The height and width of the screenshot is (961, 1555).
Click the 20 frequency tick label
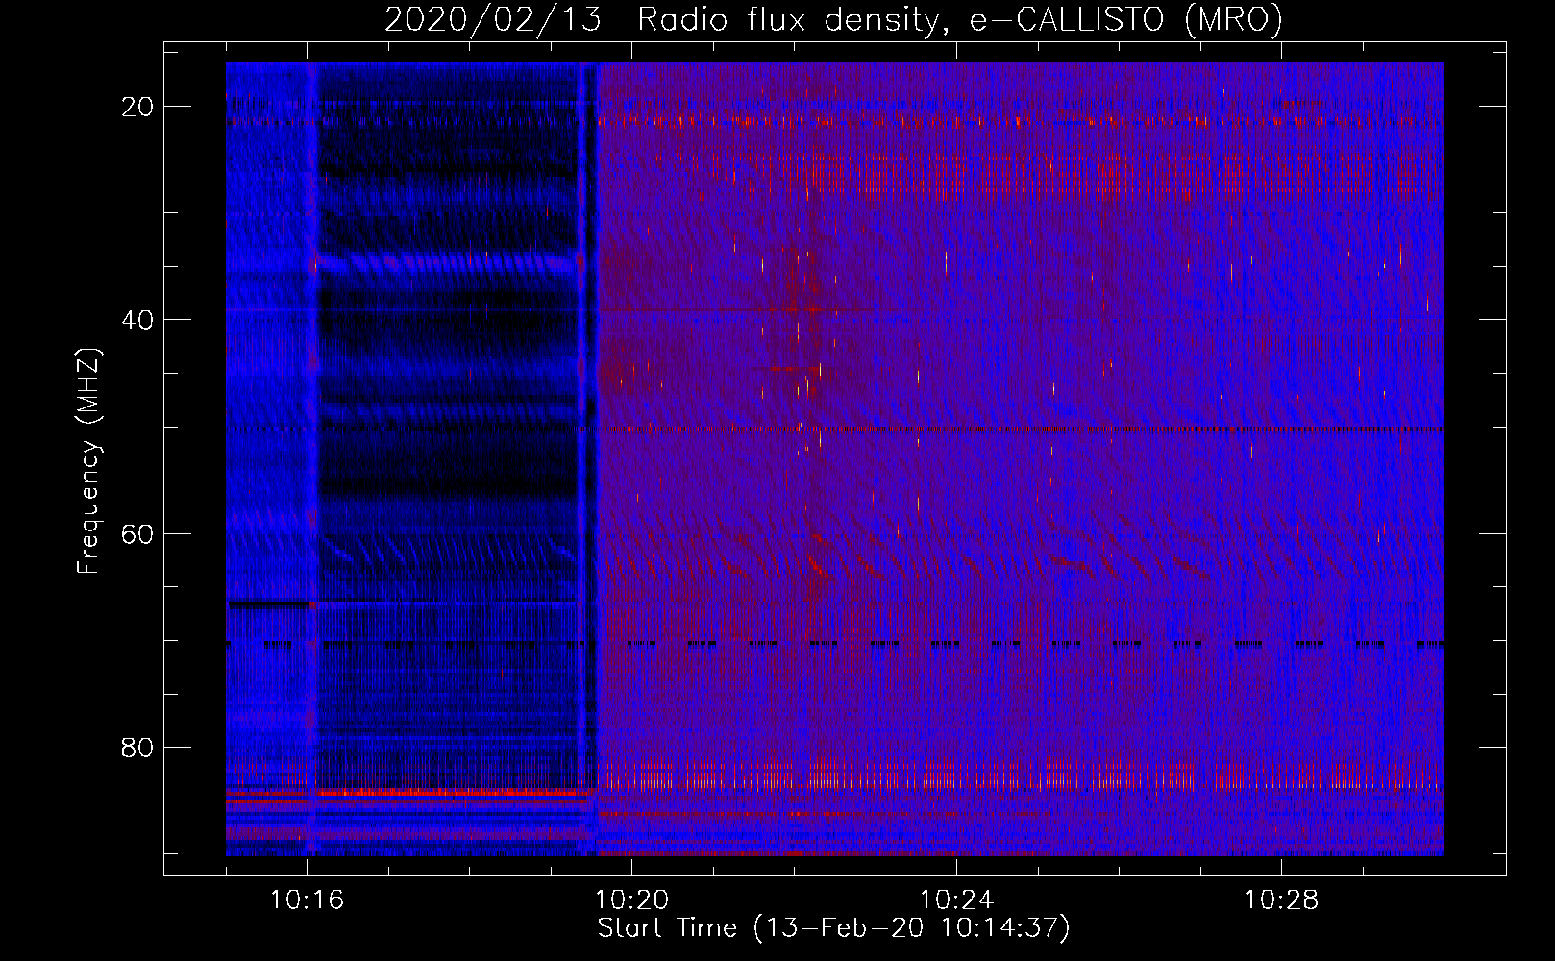tap(137, 107)
